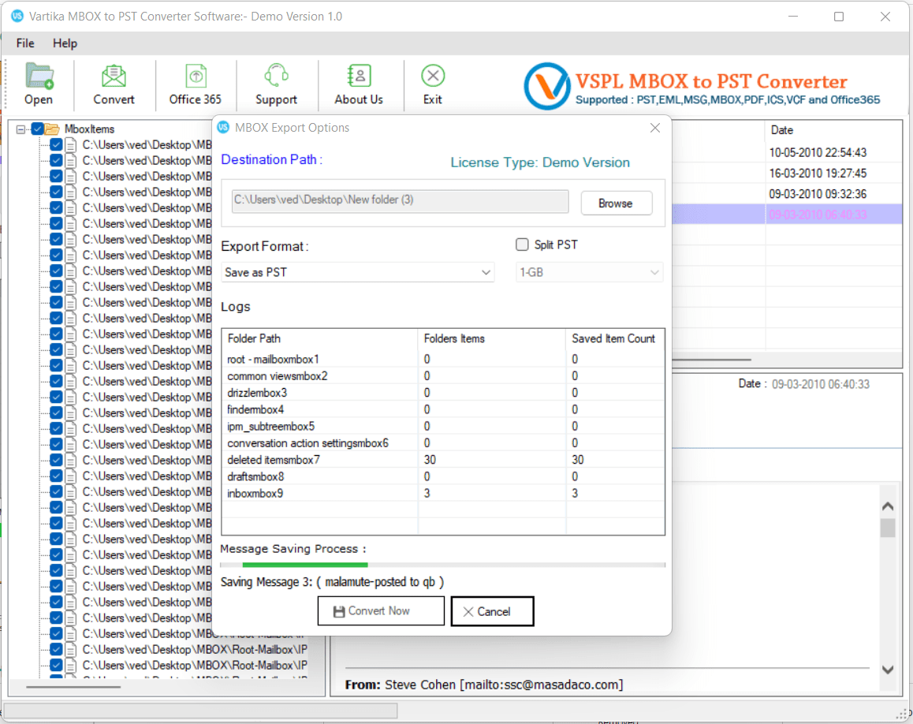Viewport: 913px width, 724px height.
Task: Select the 'common viewsmbox2' log row
Action: [442, 376]
